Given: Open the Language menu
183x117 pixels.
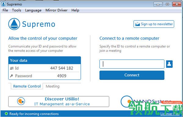Looking at the screenshot, I should coord(33,10).
